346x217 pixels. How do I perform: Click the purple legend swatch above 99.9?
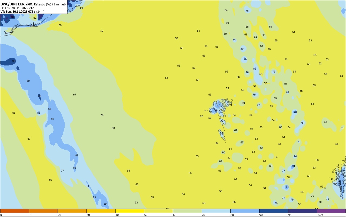[x=331, y=211]
